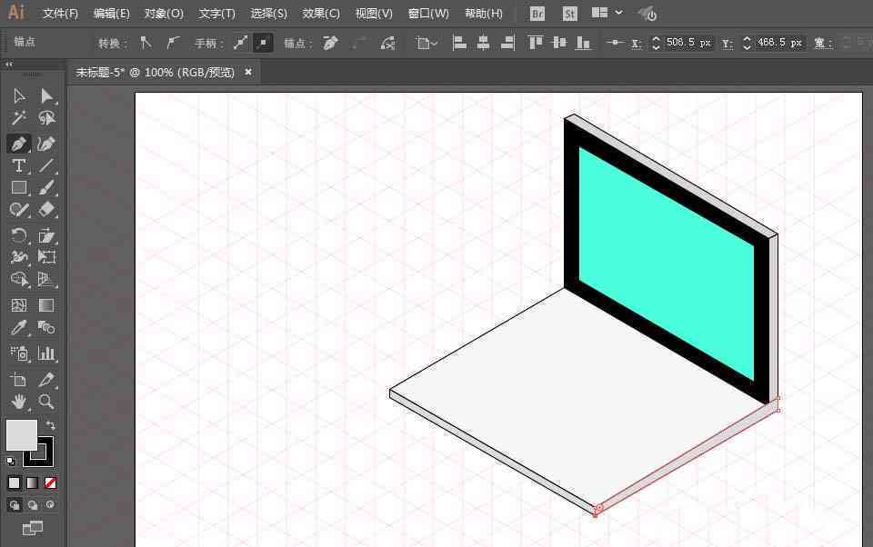Select the Eyedropper tool

tap(19, 327)
